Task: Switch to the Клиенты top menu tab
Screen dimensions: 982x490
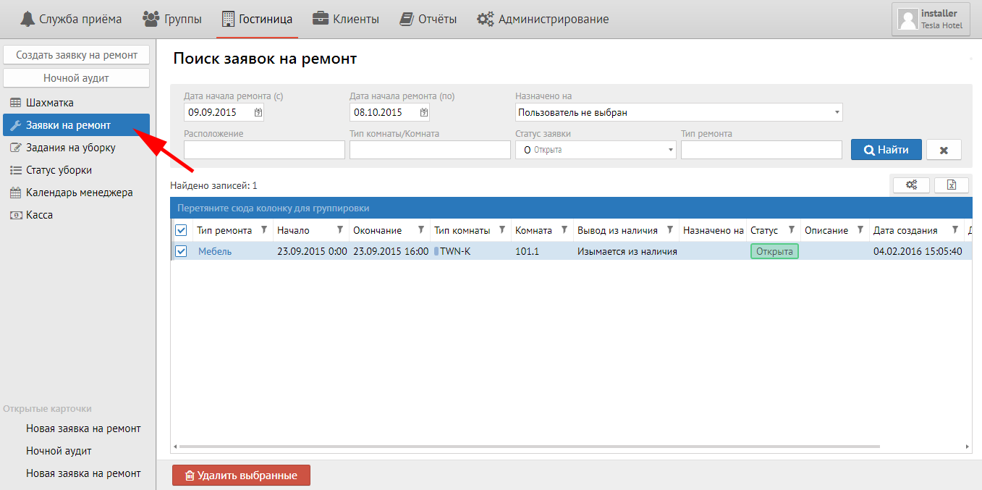Action: [x=346, y=20]
